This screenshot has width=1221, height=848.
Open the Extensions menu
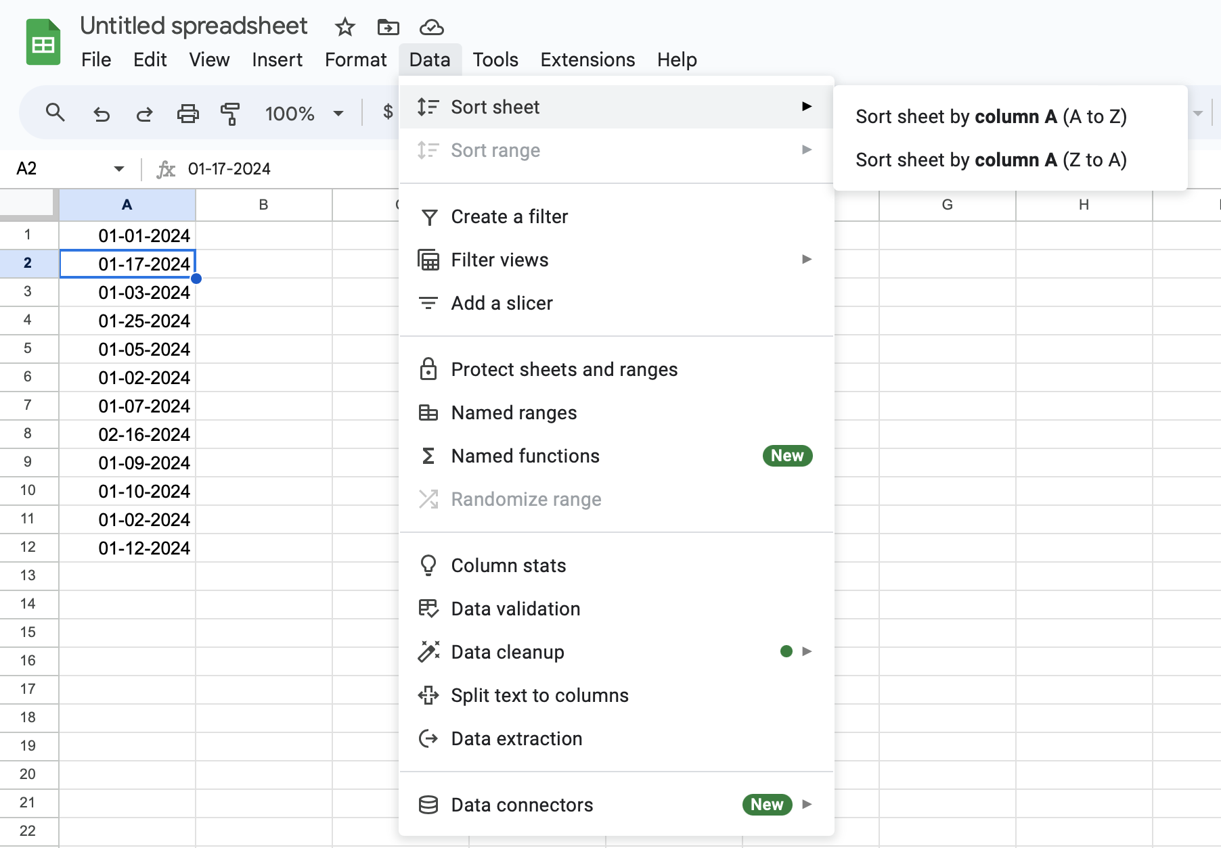[x=587, y=60]
